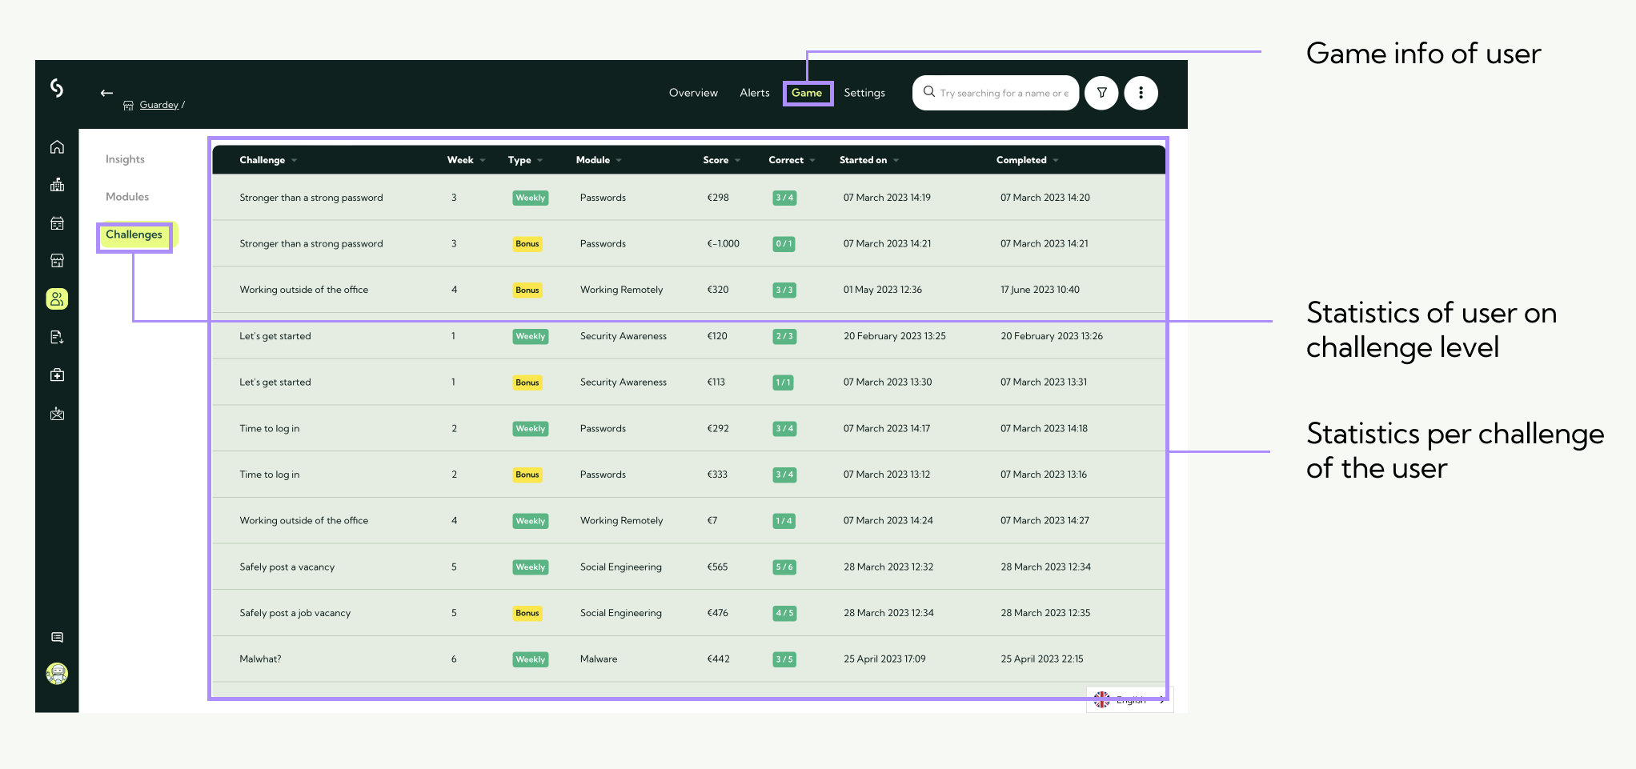
Task: Open the organization building icon in sidebar
Action: 57,185
